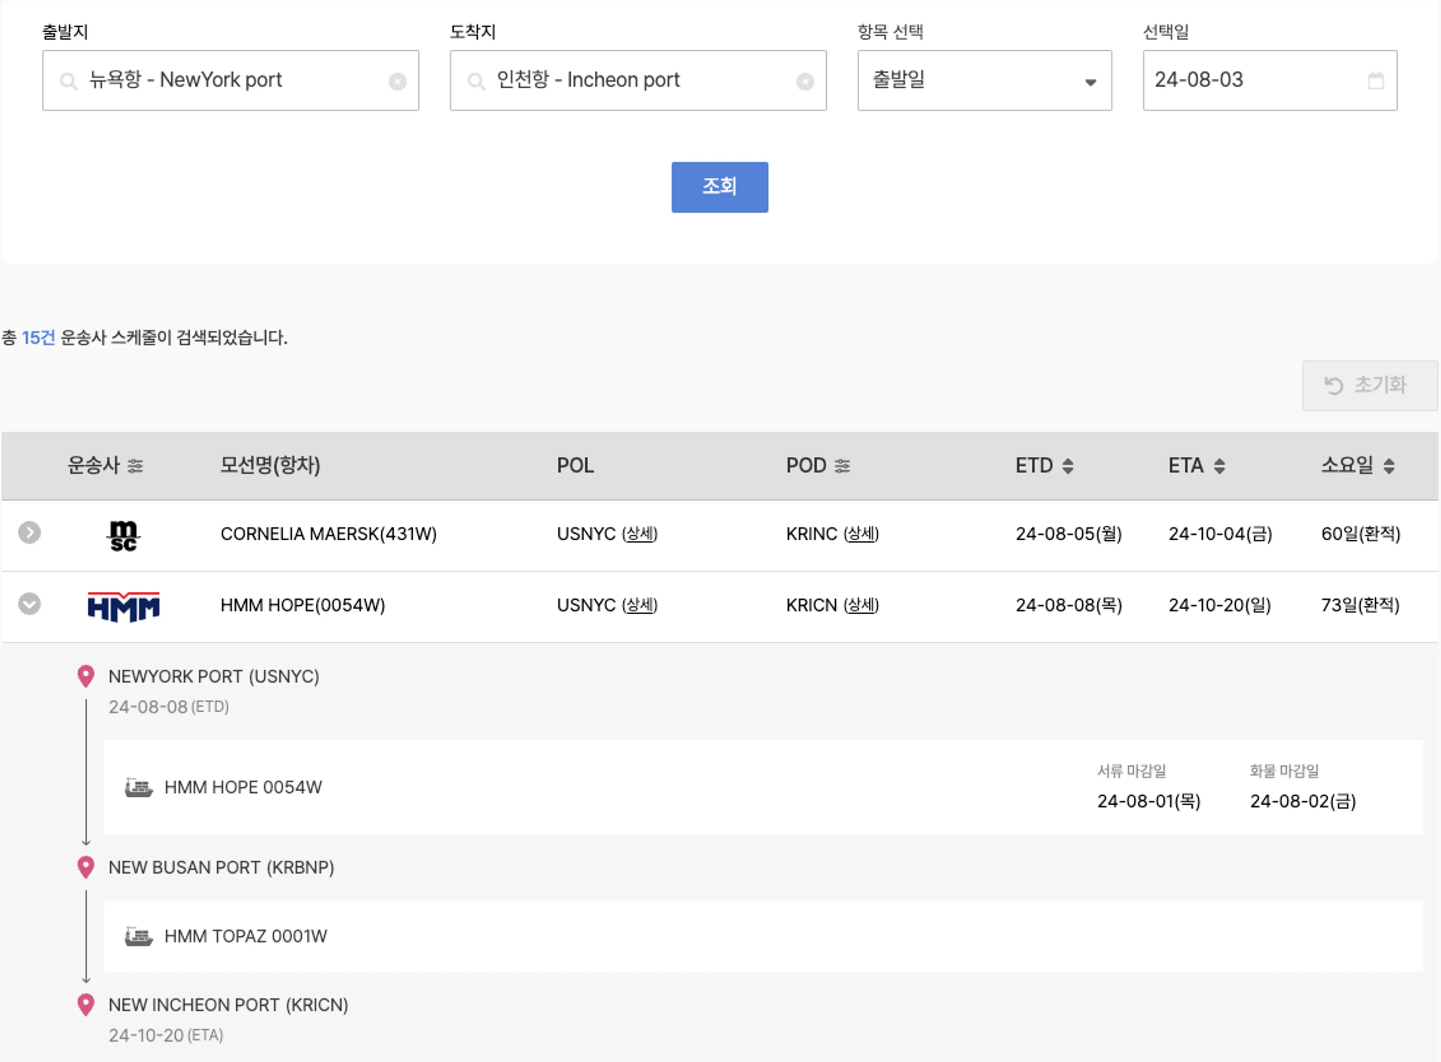
Task: Click the 도착지 arrival input field
Action: [x=638, y=80]
